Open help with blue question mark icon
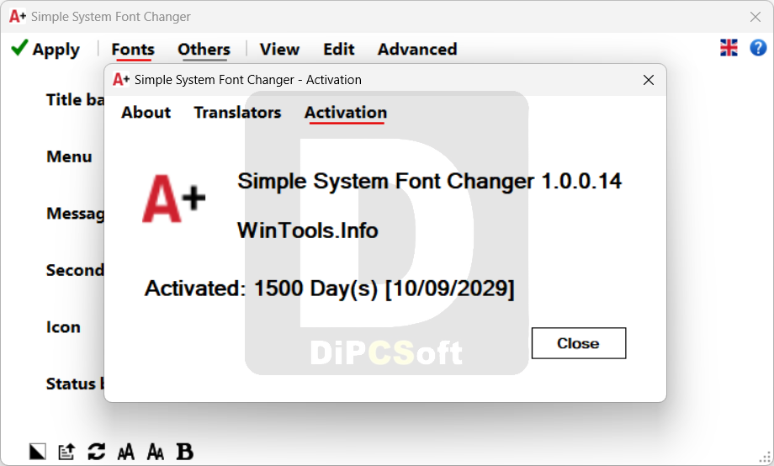The width and height of the screenshot is (774, 466). point(758,48)
